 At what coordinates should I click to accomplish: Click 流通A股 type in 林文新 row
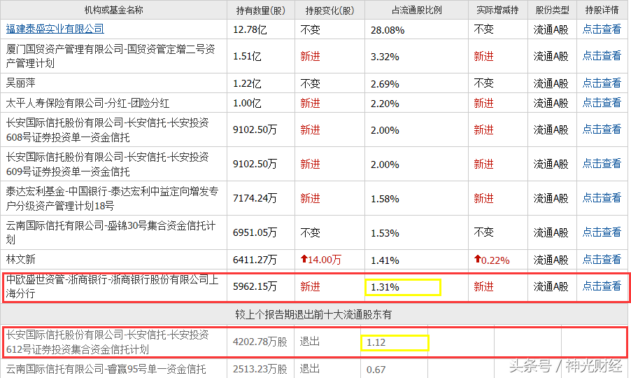click(551, 260)
